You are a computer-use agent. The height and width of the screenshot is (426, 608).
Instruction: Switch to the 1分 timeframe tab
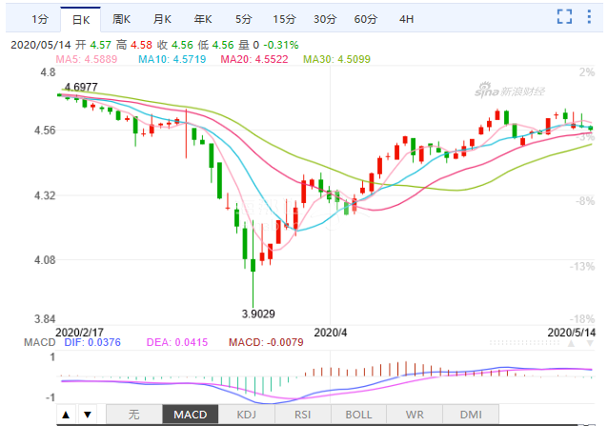pyautogui.click(x=39, y=19)
